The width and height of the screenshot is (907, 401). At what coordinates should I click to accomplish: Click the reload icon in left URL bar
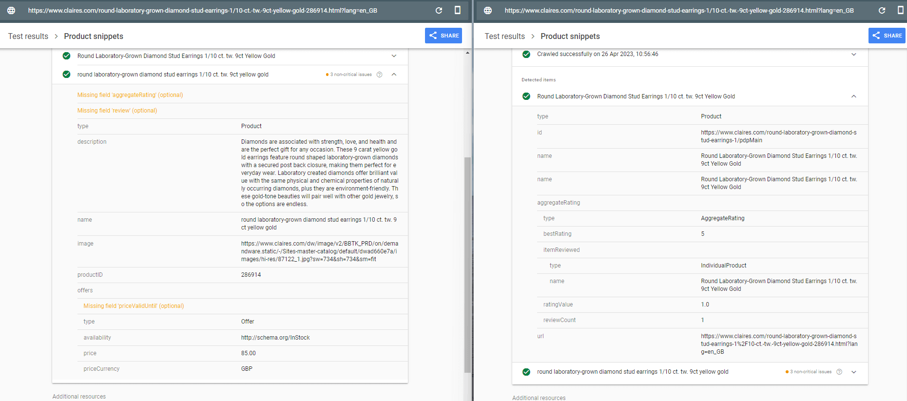pos(439,10)
